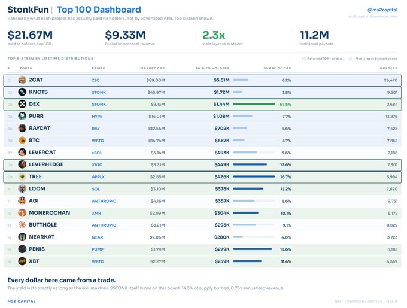Click the PENIS token icon
Screen dimensions: 407x308
tap(22, 249)
